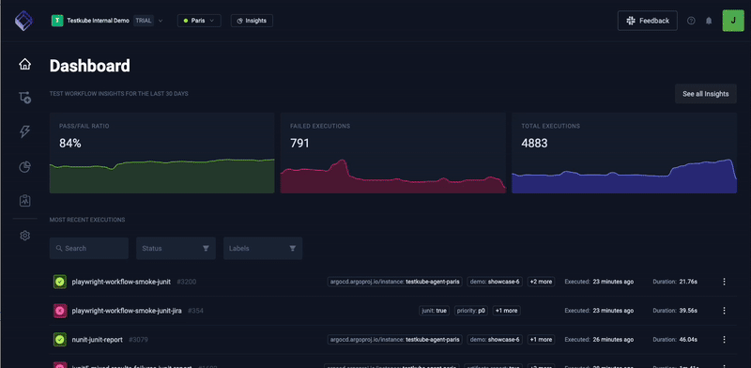The height and width of the screenshot is (368, 751).
Task: Open the settings gear in sidebar
Action: coord(25,236)
